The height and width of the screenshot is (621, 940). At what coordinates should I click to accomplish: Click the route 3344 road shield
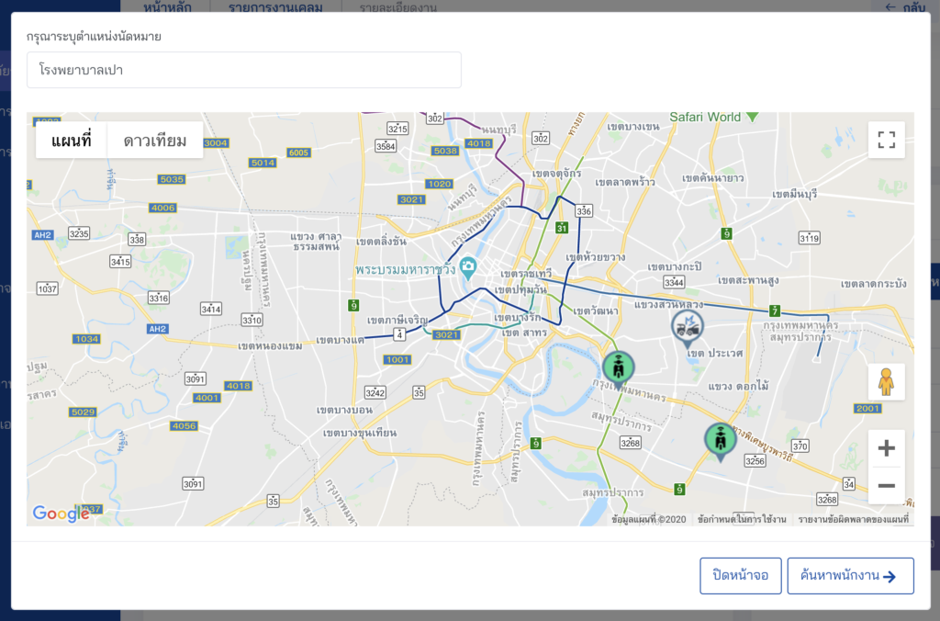[x=674, y=282]
